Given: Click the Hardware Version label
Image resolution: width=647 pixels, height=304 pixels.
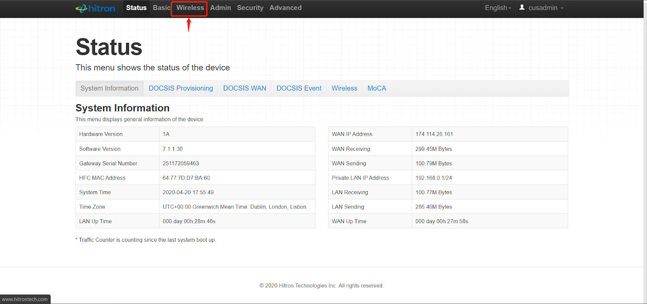Looking at the screenshot, I should (x=101, y=134).
